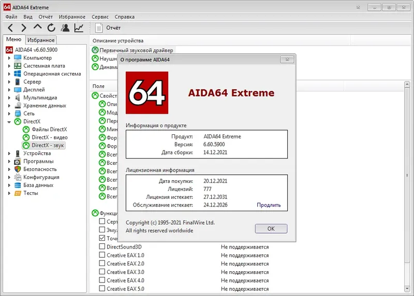414x296 pixels.
Task: Click scrollbar up arrow in details pane
Action: point(407,84)
